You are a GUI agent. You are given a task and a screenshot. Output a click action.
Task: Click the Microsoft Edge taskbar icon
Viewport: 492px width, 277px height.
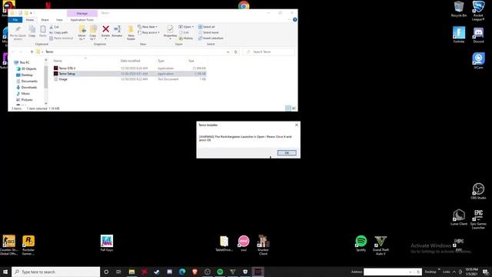tap(182, 272)
